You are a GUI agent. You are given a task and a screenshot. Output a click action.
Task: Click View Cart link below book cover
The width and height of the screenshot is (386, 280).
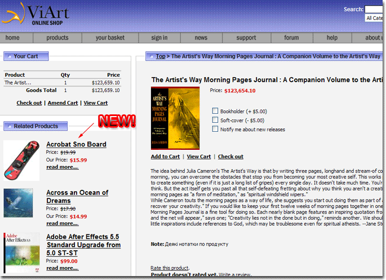coord(199,157)
